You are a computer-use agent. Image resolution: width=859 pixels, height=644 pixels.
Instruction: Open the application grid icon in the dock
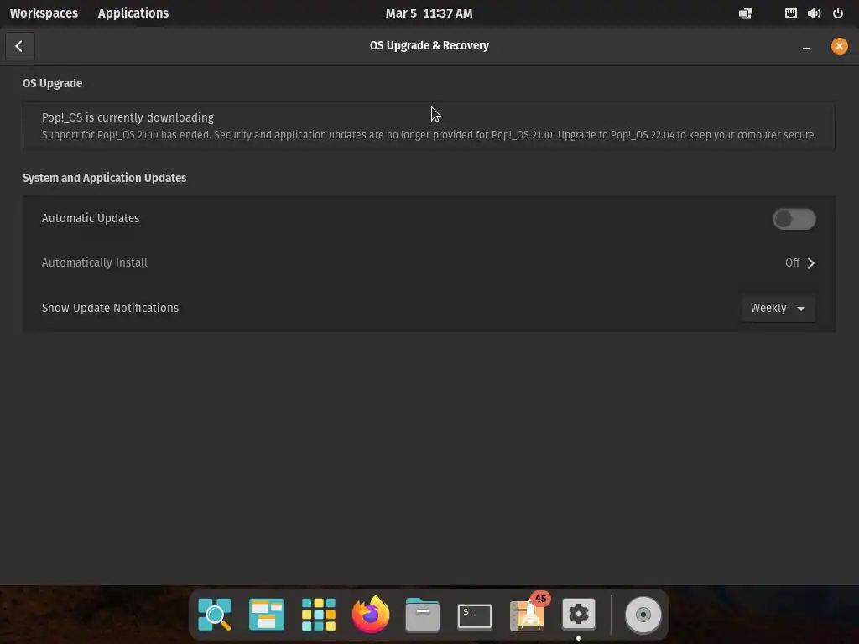point(318,615)
